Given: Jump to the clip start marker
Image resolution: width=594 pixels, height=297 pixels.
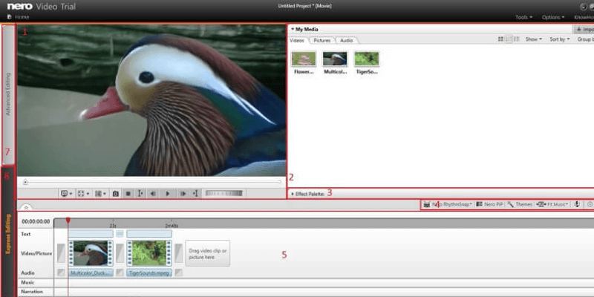Looking at the screenshot, I should point(140,194).
